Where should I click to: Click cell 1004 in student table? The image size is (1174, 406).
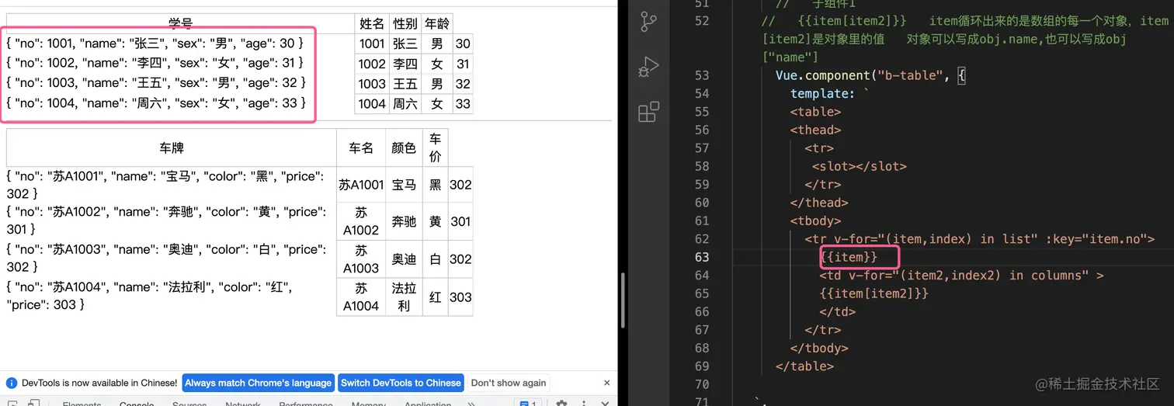[372, 104]
